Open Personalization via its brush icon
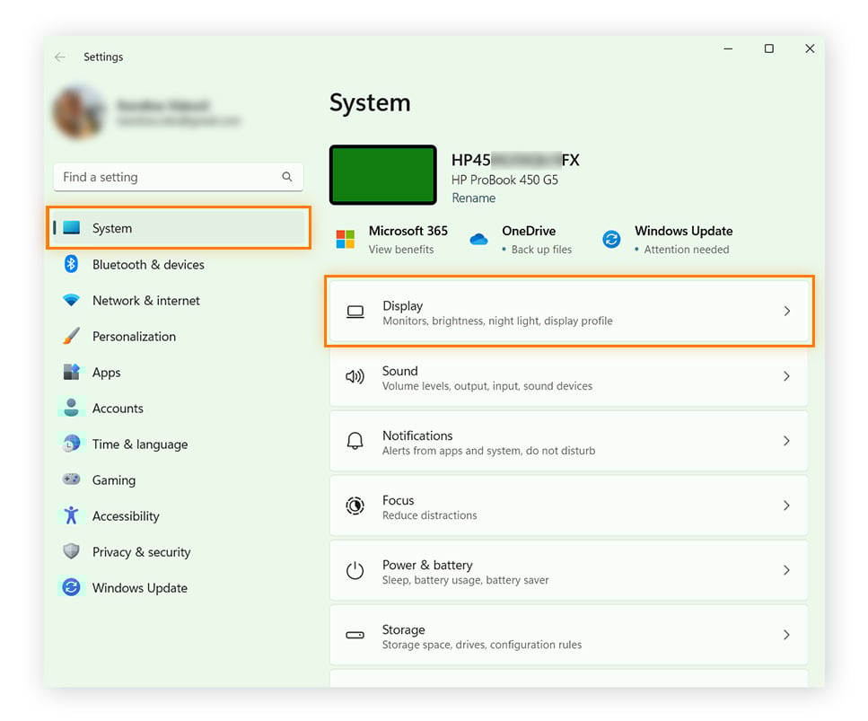The image size is (868, 721). 71,336
